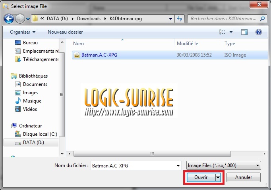Click the change view icon
Viewport: 271px width, 190px height.
(x=222, y=32)
